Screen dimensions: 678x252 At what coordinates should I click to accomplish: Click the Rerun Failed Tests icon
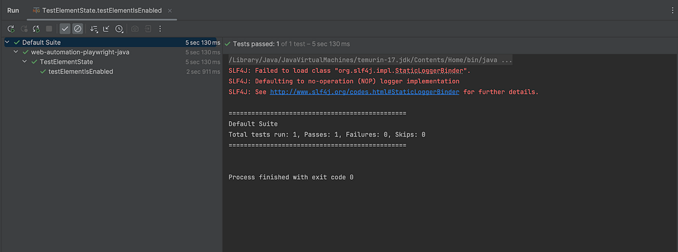coord(24,29)
